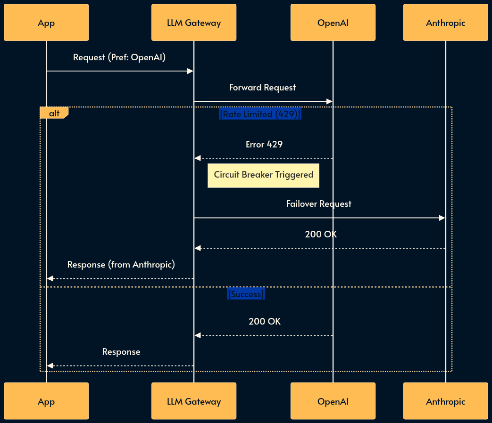Click the '200 OK' label under Success
Image resolution: width=492 pixels, height=423 pixels.
pyautogui.click(x=265, y=321)
